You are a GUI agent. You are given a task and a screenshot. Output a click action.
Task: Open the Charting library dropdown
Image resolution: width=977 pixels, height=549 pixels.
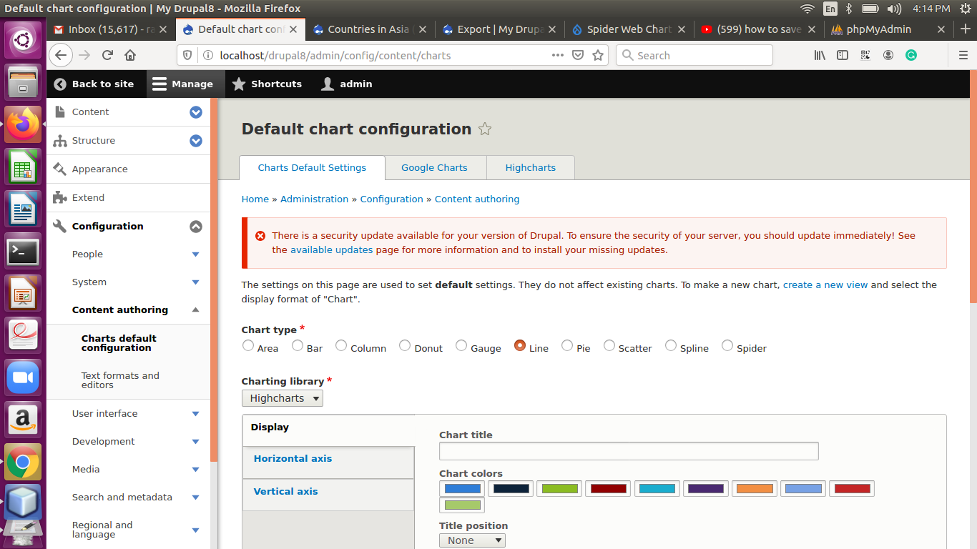[283, 398]
